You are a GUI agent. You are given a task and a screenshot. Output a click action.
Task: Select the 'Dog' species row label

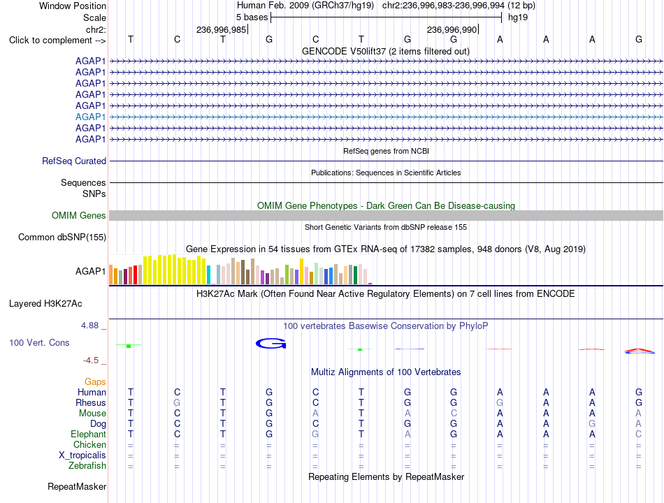click(98, 424)
